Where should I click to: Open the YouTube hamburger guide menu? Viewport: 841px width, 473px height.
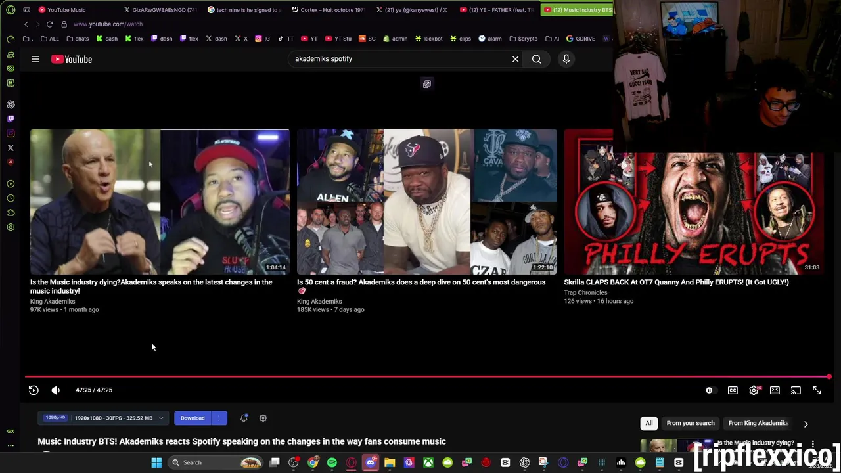35,59
